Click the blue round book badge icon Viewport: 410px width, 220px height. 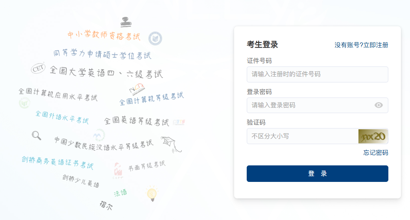[155, 38]
